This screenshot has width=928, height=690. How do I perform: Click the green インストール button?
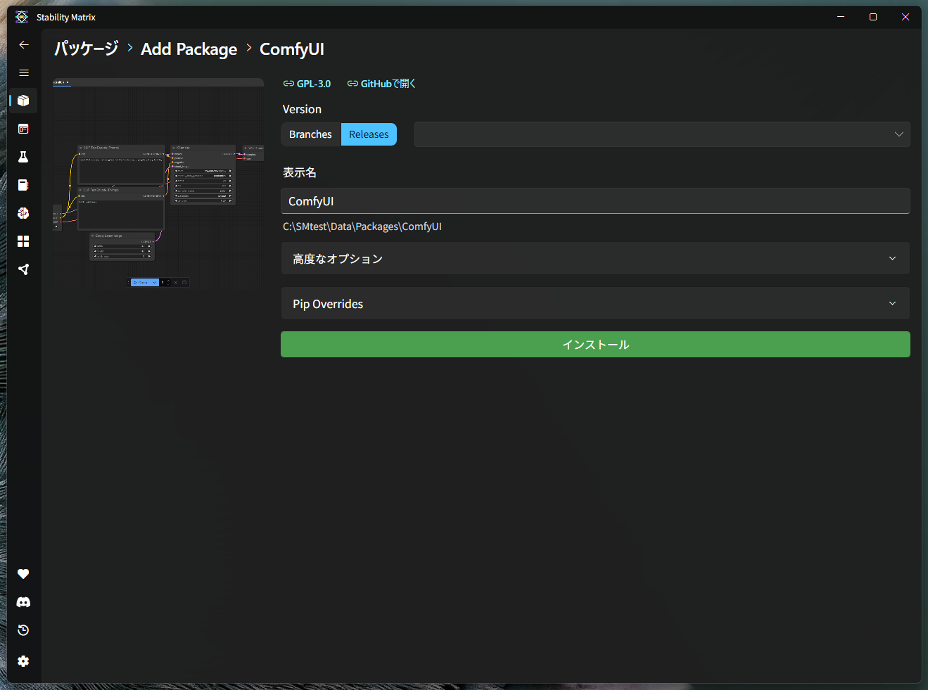coord(595,345)
